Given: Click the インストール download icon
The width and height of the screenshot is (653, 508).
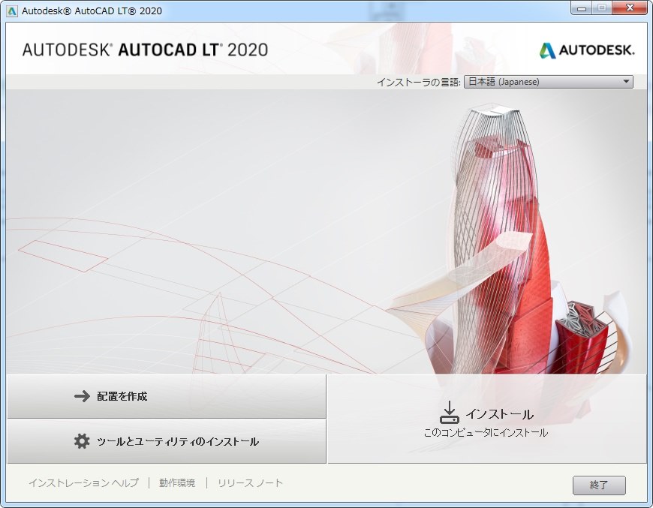Looking at the screenshot, I should click(450, 412).
